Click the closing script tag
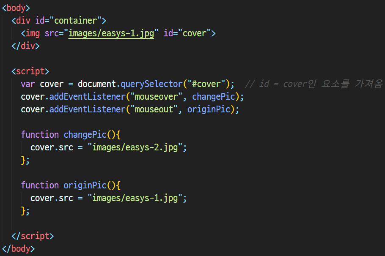Image resolution: width=385 pixels, height=256 pixels. [x=33, y=236]
